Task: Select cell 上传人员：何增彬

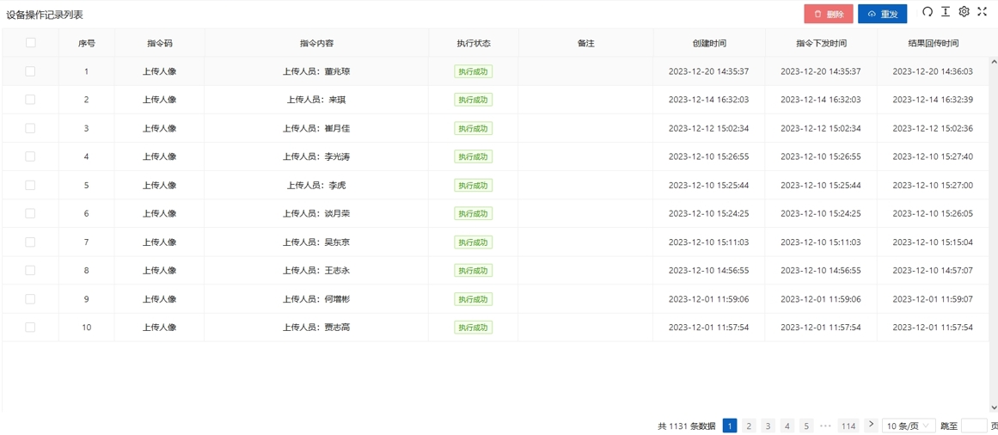Action: [x=316, y=298]
